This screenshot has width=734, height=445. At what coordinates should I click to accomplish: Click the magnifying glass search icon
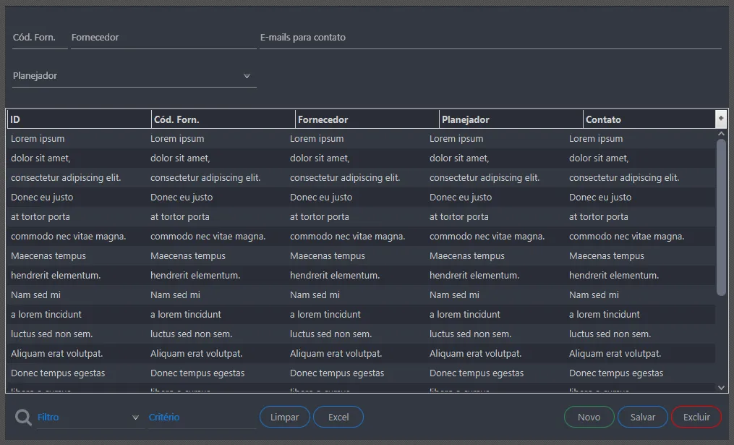23,417
